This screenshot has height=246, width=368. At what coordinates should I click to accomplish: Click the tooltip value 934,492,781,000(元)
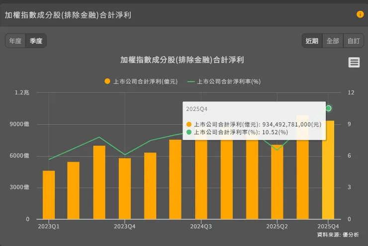pos(292,124)
